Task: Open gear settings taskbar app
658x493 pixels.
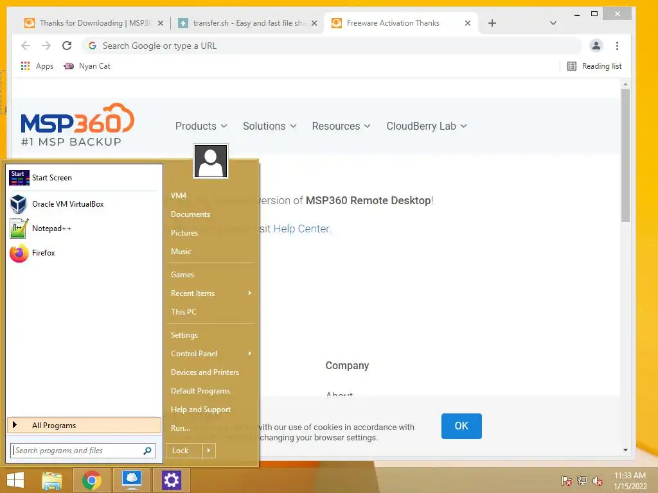Action: click(171, 480)
